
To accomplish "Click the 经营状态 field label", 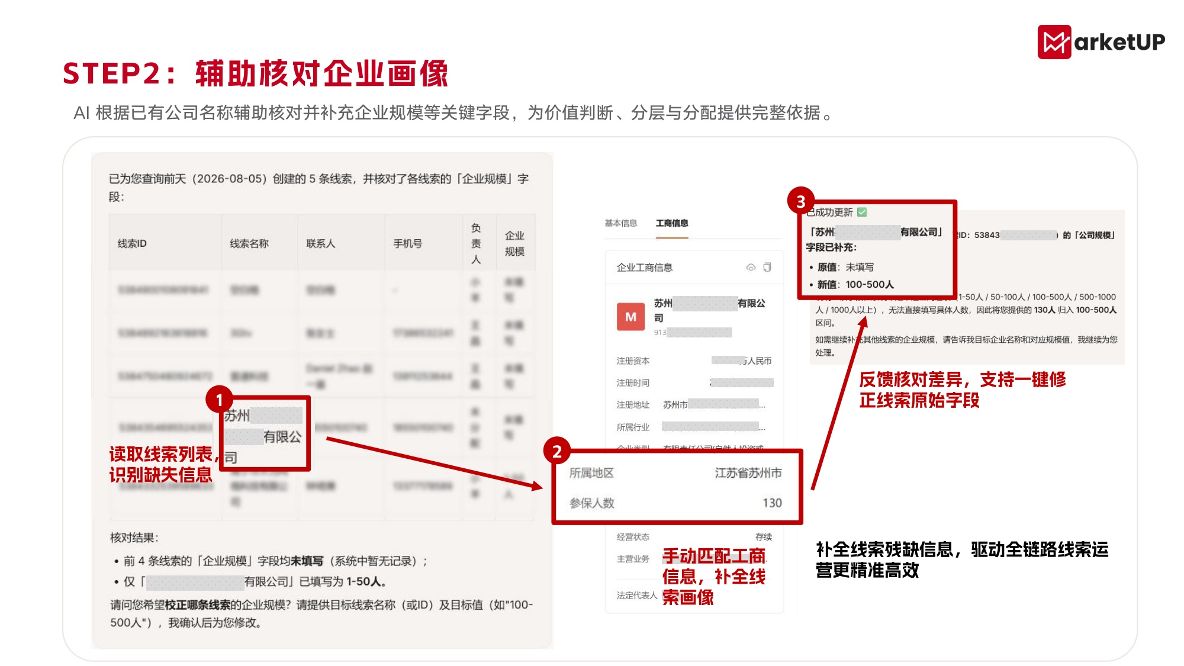I will 633,537.
